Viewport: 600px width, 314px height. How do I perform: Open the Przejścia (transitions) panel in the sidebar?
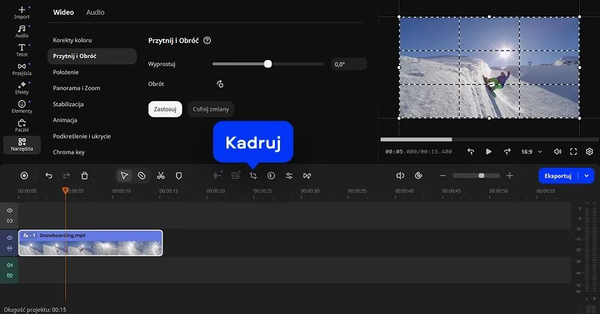[x=22, y=70]
